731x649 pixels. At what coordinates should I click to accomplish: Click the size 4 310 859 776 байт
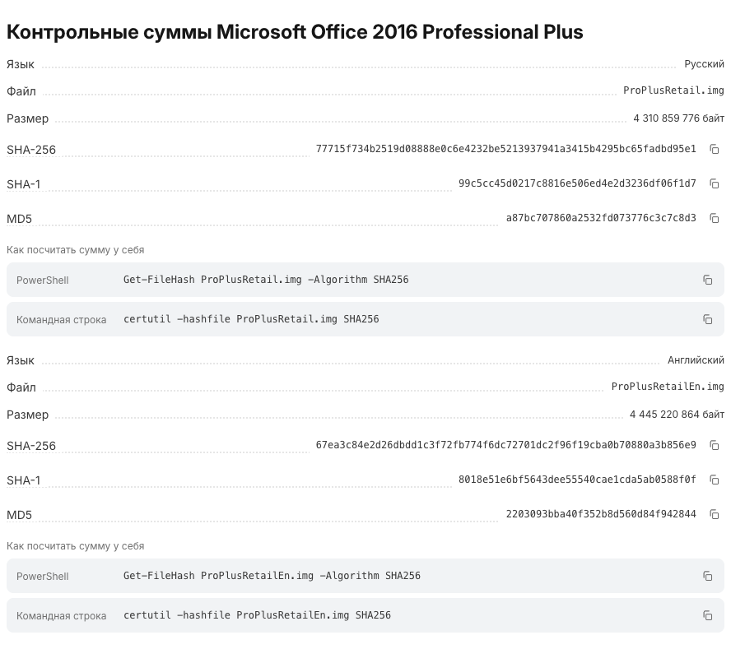point(679,118)
